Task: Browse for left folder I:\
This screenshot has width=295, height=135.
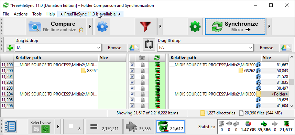Action: click(114, 48)
